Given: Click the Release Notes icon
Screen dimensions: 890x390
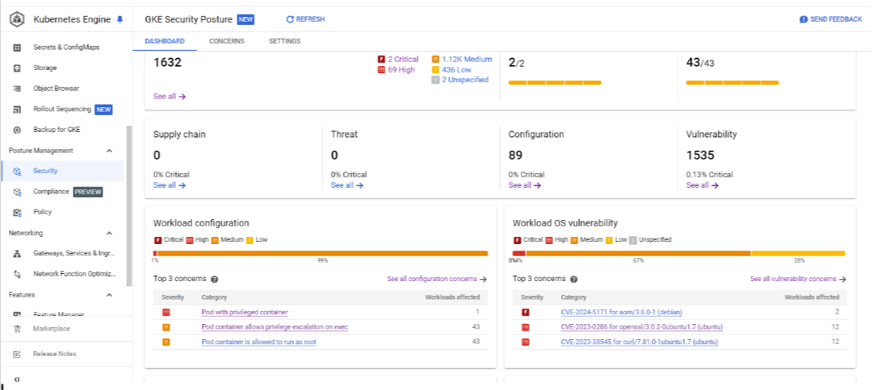Looking at the screenshot, I should 17,354.
